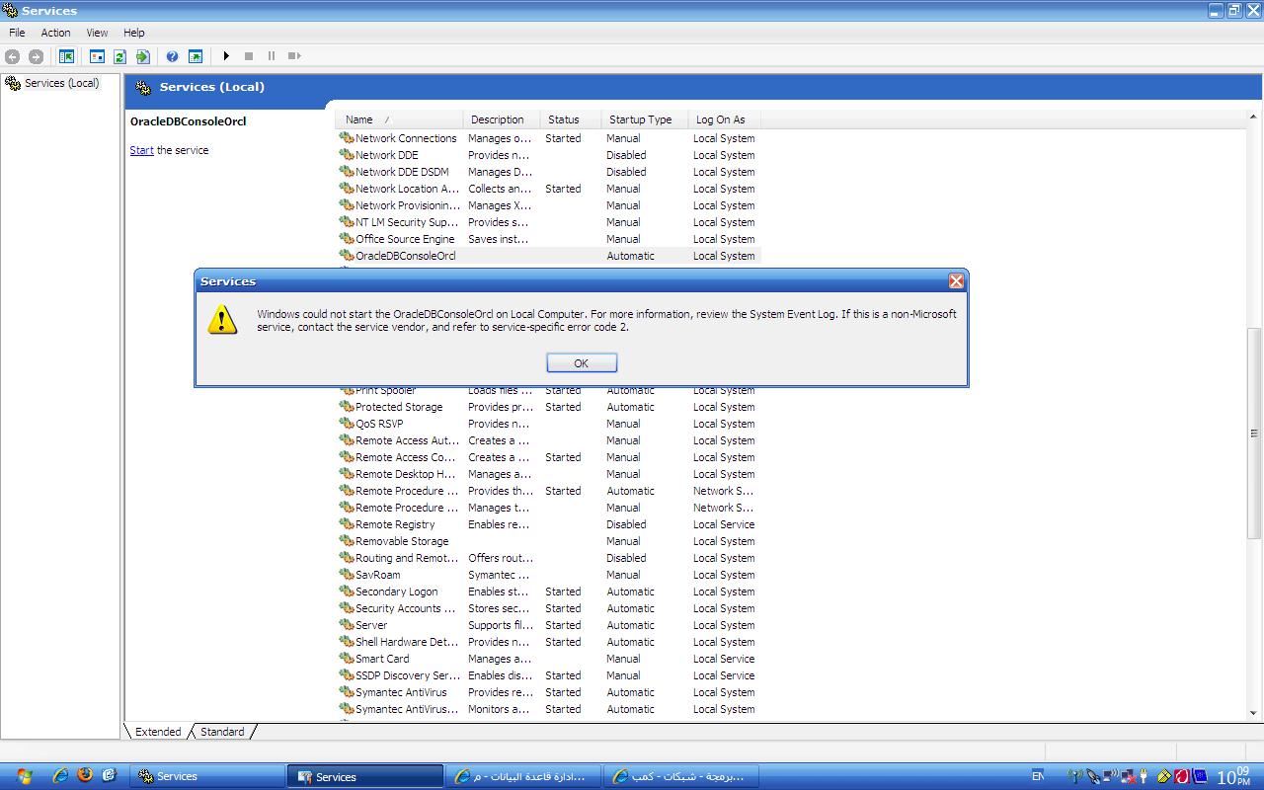Sort by the Startup Type column header
Image resolution: width=1264 pixels, height=790 pixels.
tap(640, 119)
